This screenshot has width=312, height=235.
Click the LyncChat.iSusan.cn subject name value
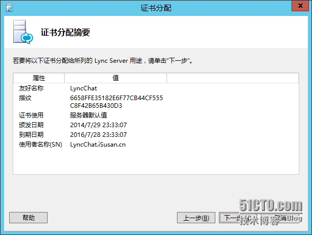(98, 145)
